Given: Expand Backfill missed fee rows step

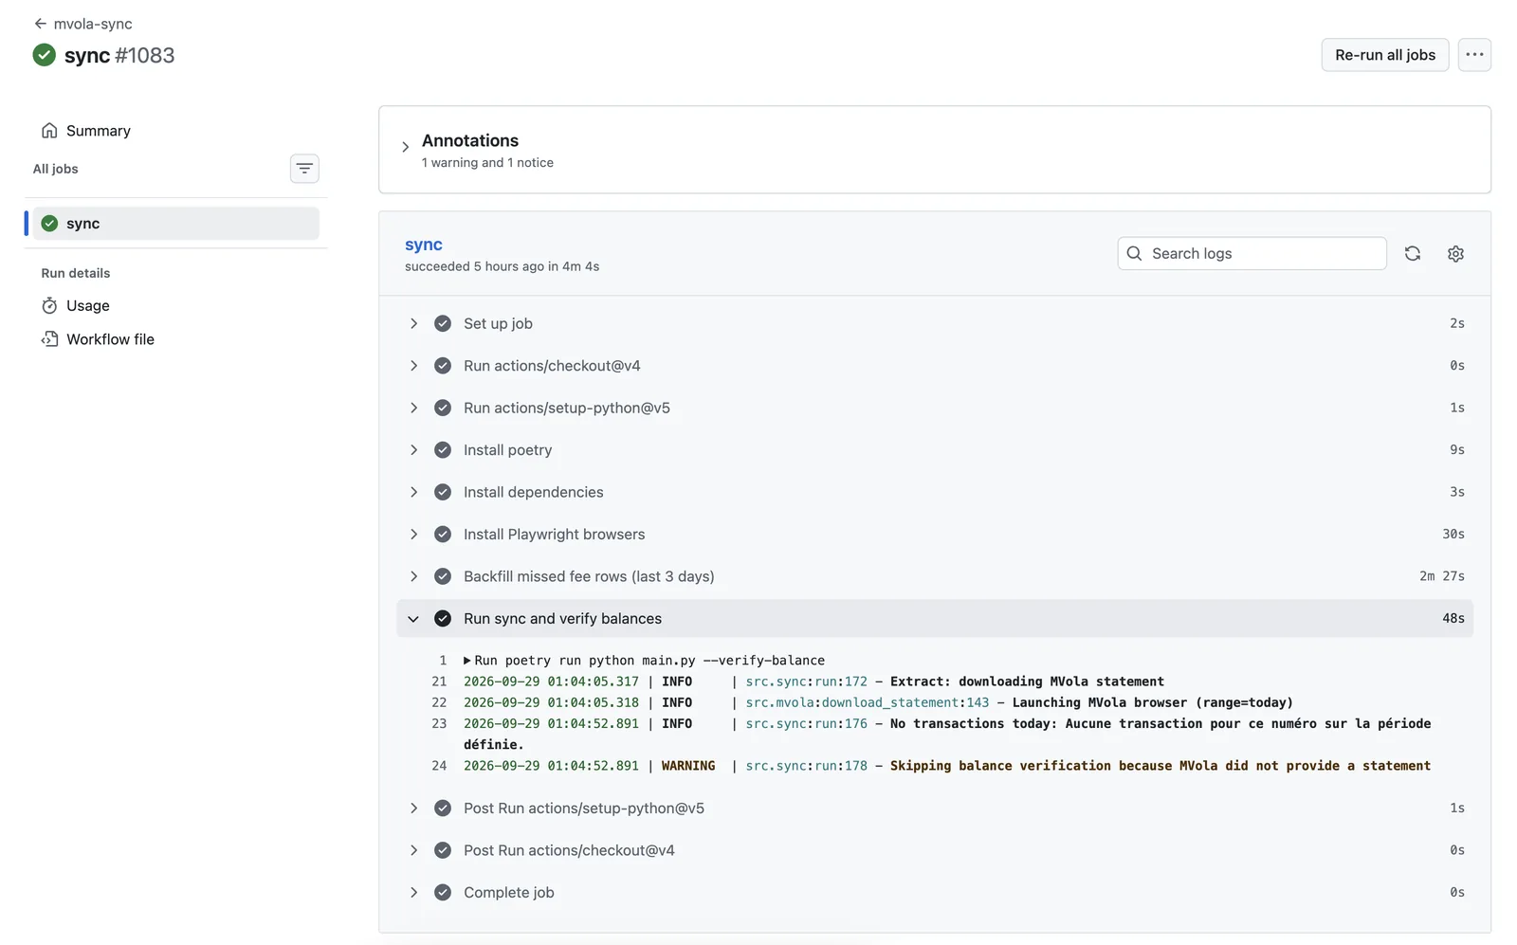Looking at the screenshot, I should 935,576.
